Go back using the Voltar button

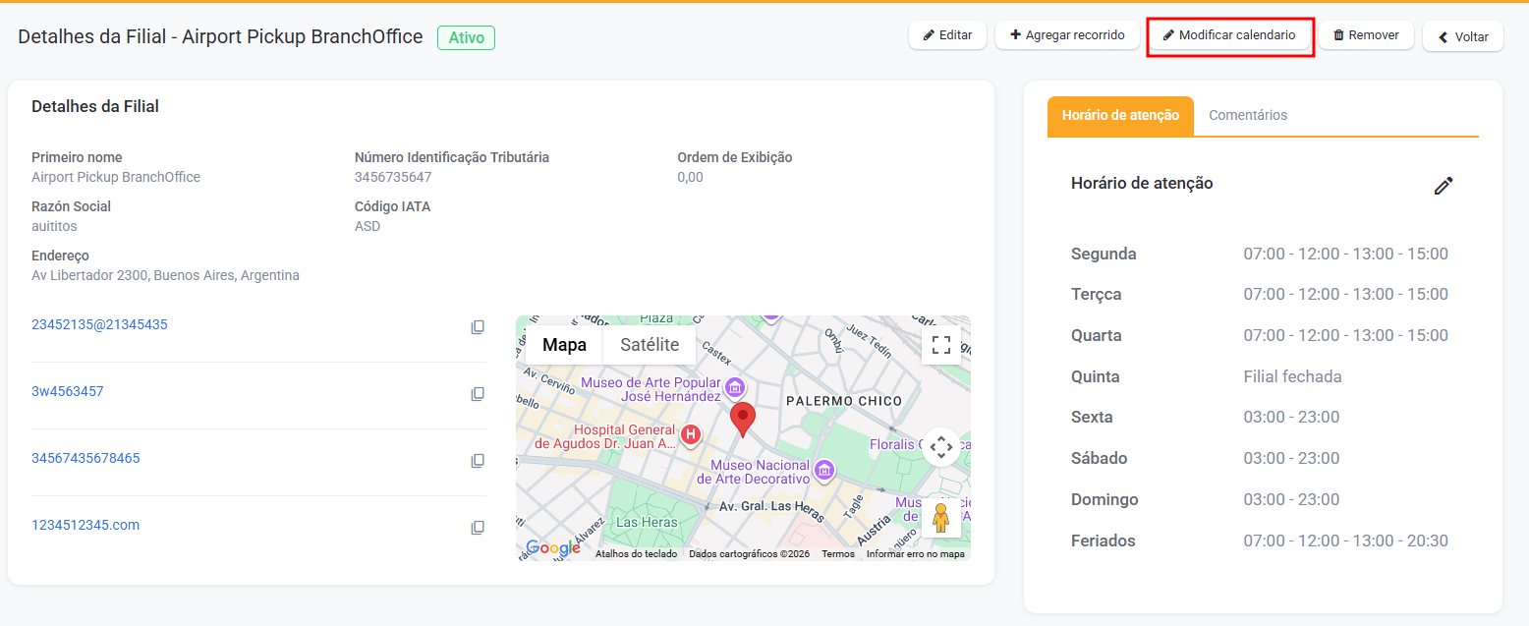(1462, 37)
